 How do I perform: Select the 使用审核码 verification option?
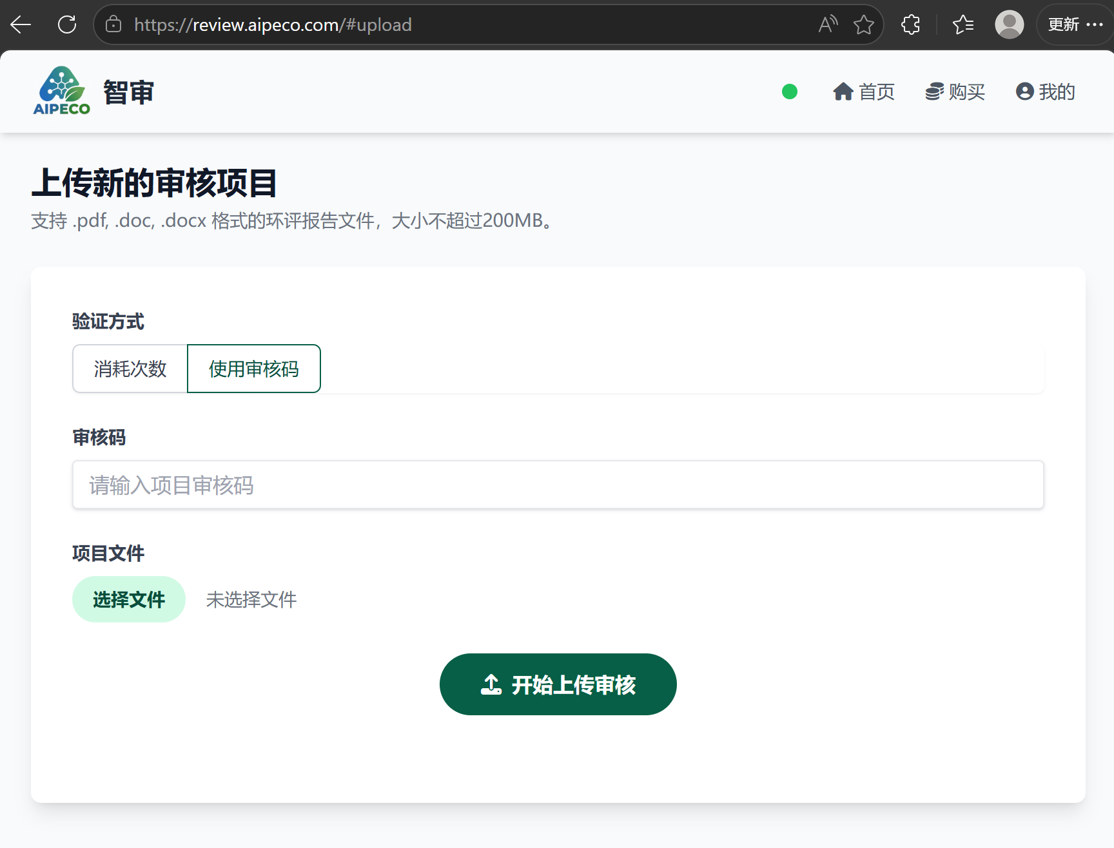click(254, 369)
